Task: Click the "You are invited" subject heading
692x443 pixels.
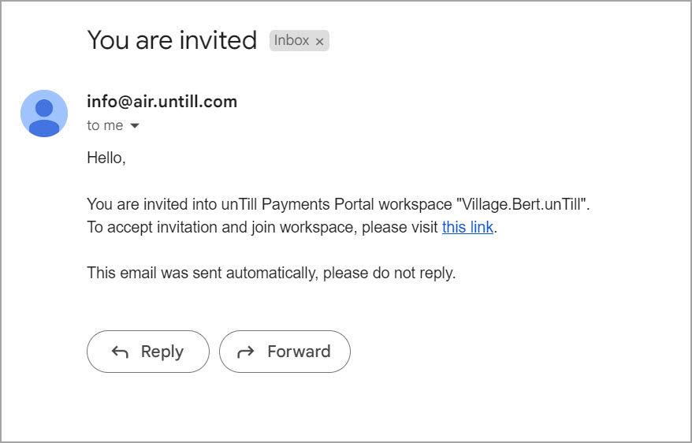Action: point(172,40)
